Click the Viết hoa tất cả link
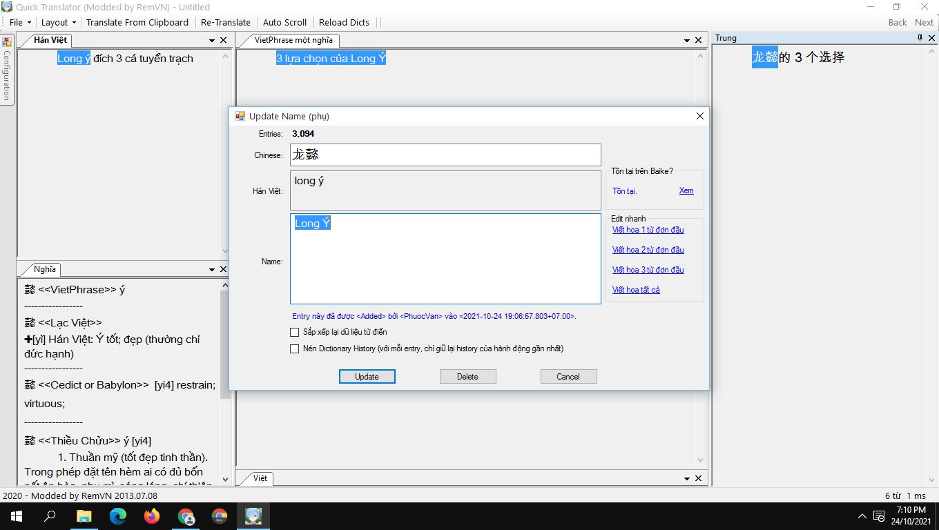 click(x=636, y=290)
